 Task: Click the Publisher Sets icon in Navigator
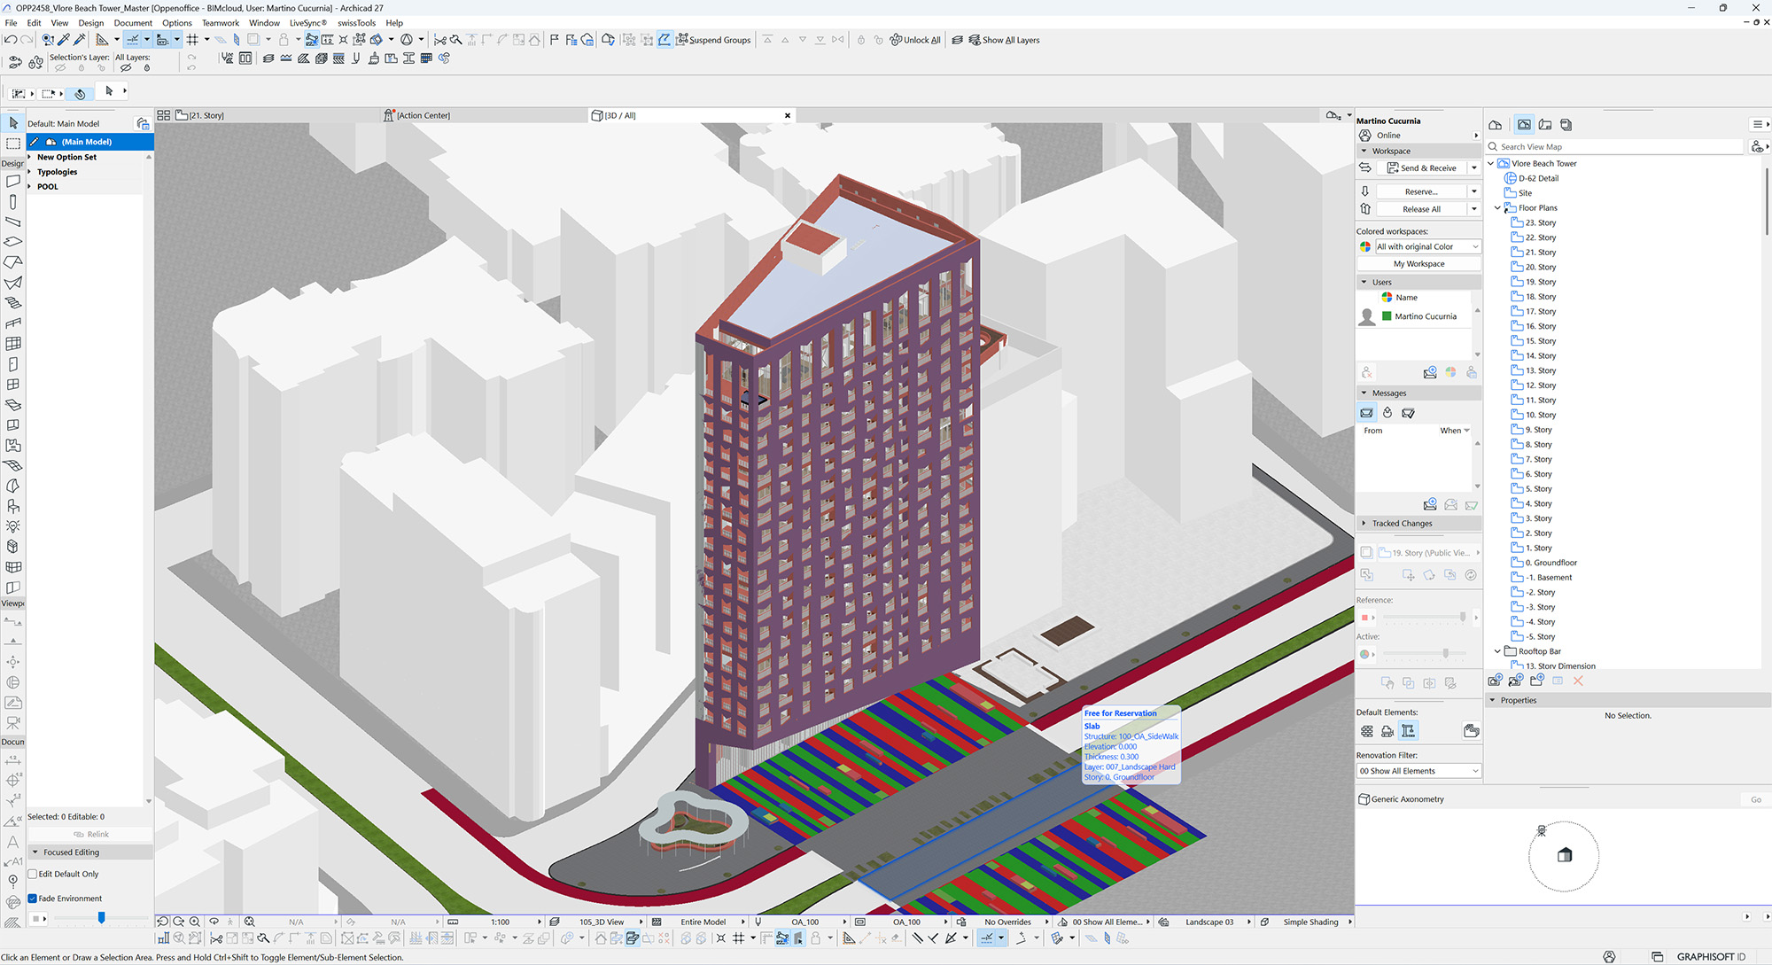pos(1566,125)
